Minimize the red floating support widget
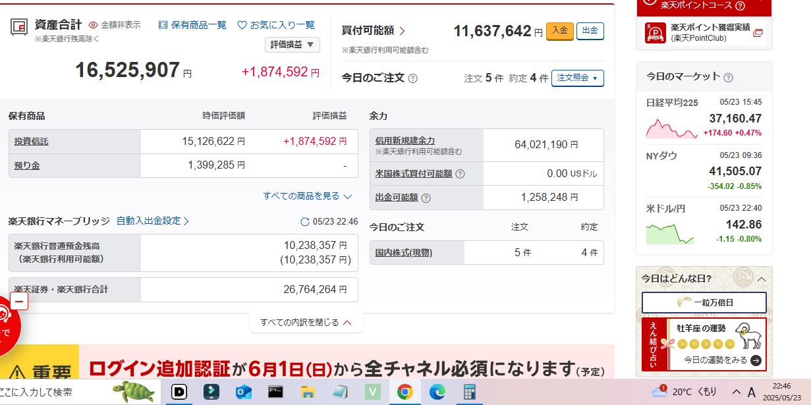 19,302
